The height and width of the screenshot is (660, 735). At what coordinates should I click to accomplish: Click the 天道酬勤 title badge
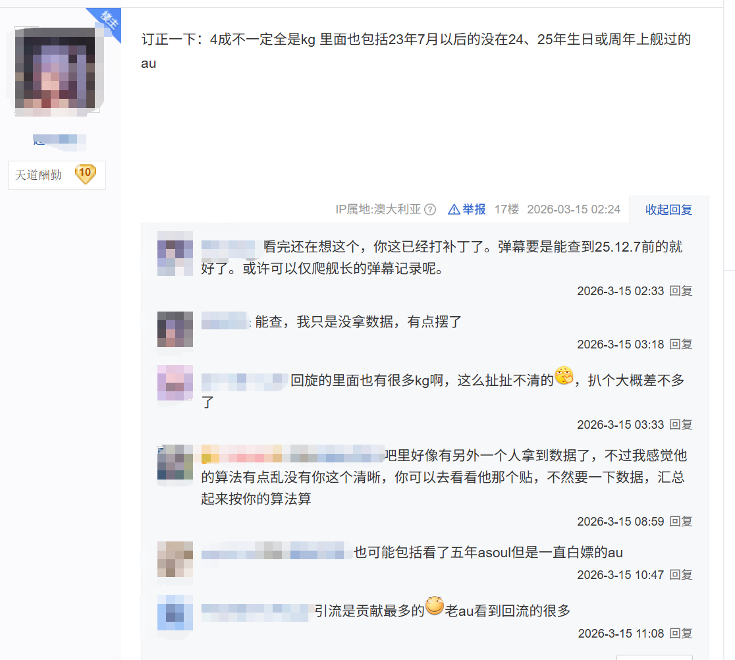coord(57,175)
